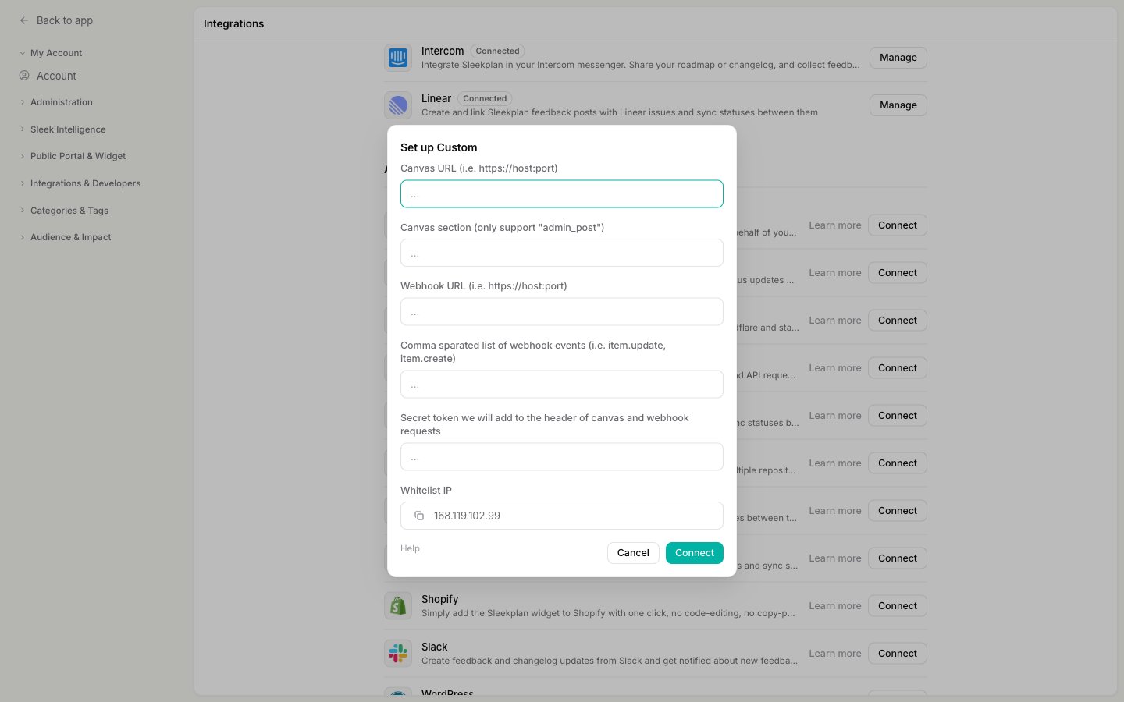Click the Canvas section input field
Image resolution: width=1124 pixels, height=702 pixels.
562,253
